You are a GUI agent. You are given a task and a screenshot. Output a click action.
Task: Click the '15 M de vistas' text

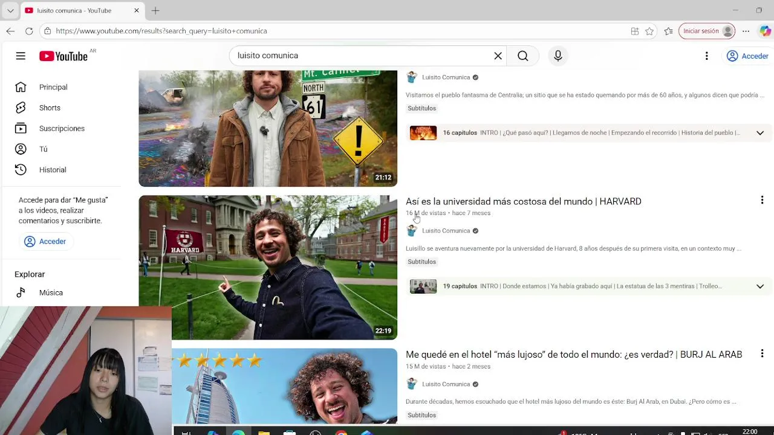pyautogui.click(x=426, y=367)
